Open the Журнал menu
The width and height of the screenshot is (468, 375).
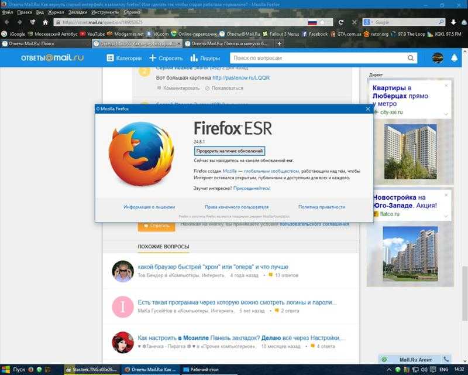[56, 12]
